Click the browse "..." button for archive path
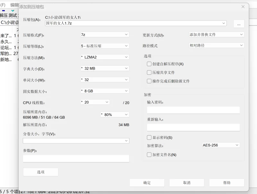The height and width of the screenshot is (194, 257). pos(239,24)
